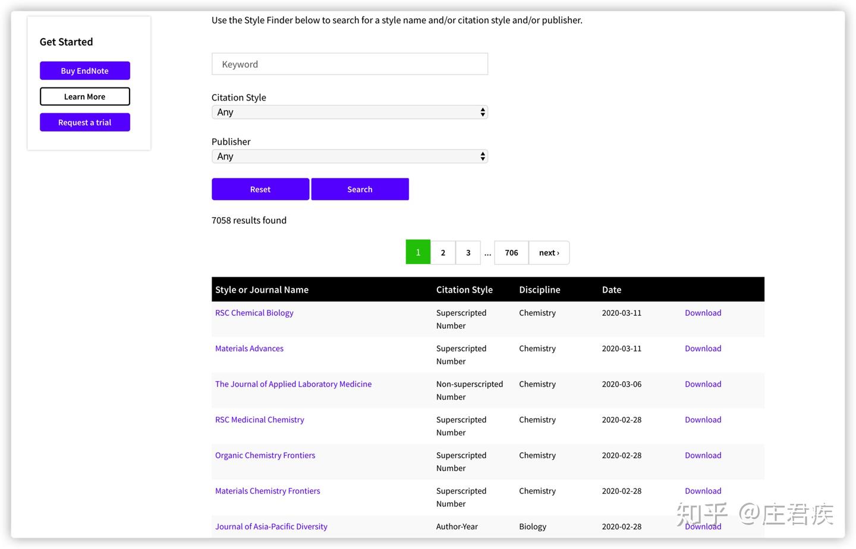The image size is (856, 549).
Task: Download the RSC Chemical Biology style
Action: [703, 313]
